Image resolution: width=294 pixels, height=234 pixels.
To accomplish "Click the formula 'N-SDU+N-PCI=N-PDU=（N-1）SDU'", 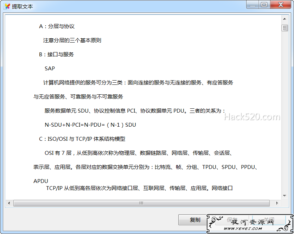I will (90, 125).
